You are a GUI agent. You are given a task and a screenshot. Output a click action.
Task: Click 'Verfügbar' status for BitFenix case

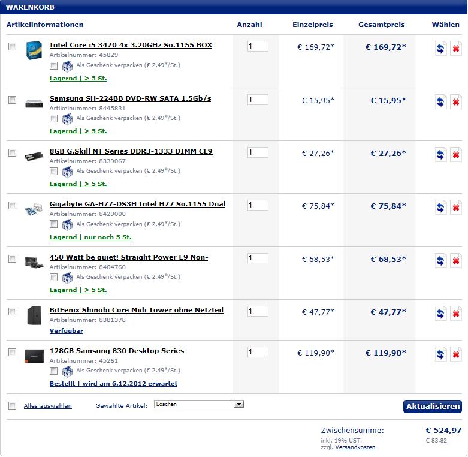point(67,330)
